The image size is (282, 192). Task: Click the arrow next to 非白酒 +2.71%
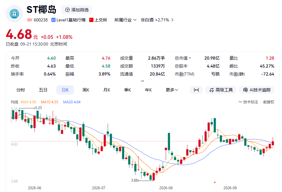172,20
